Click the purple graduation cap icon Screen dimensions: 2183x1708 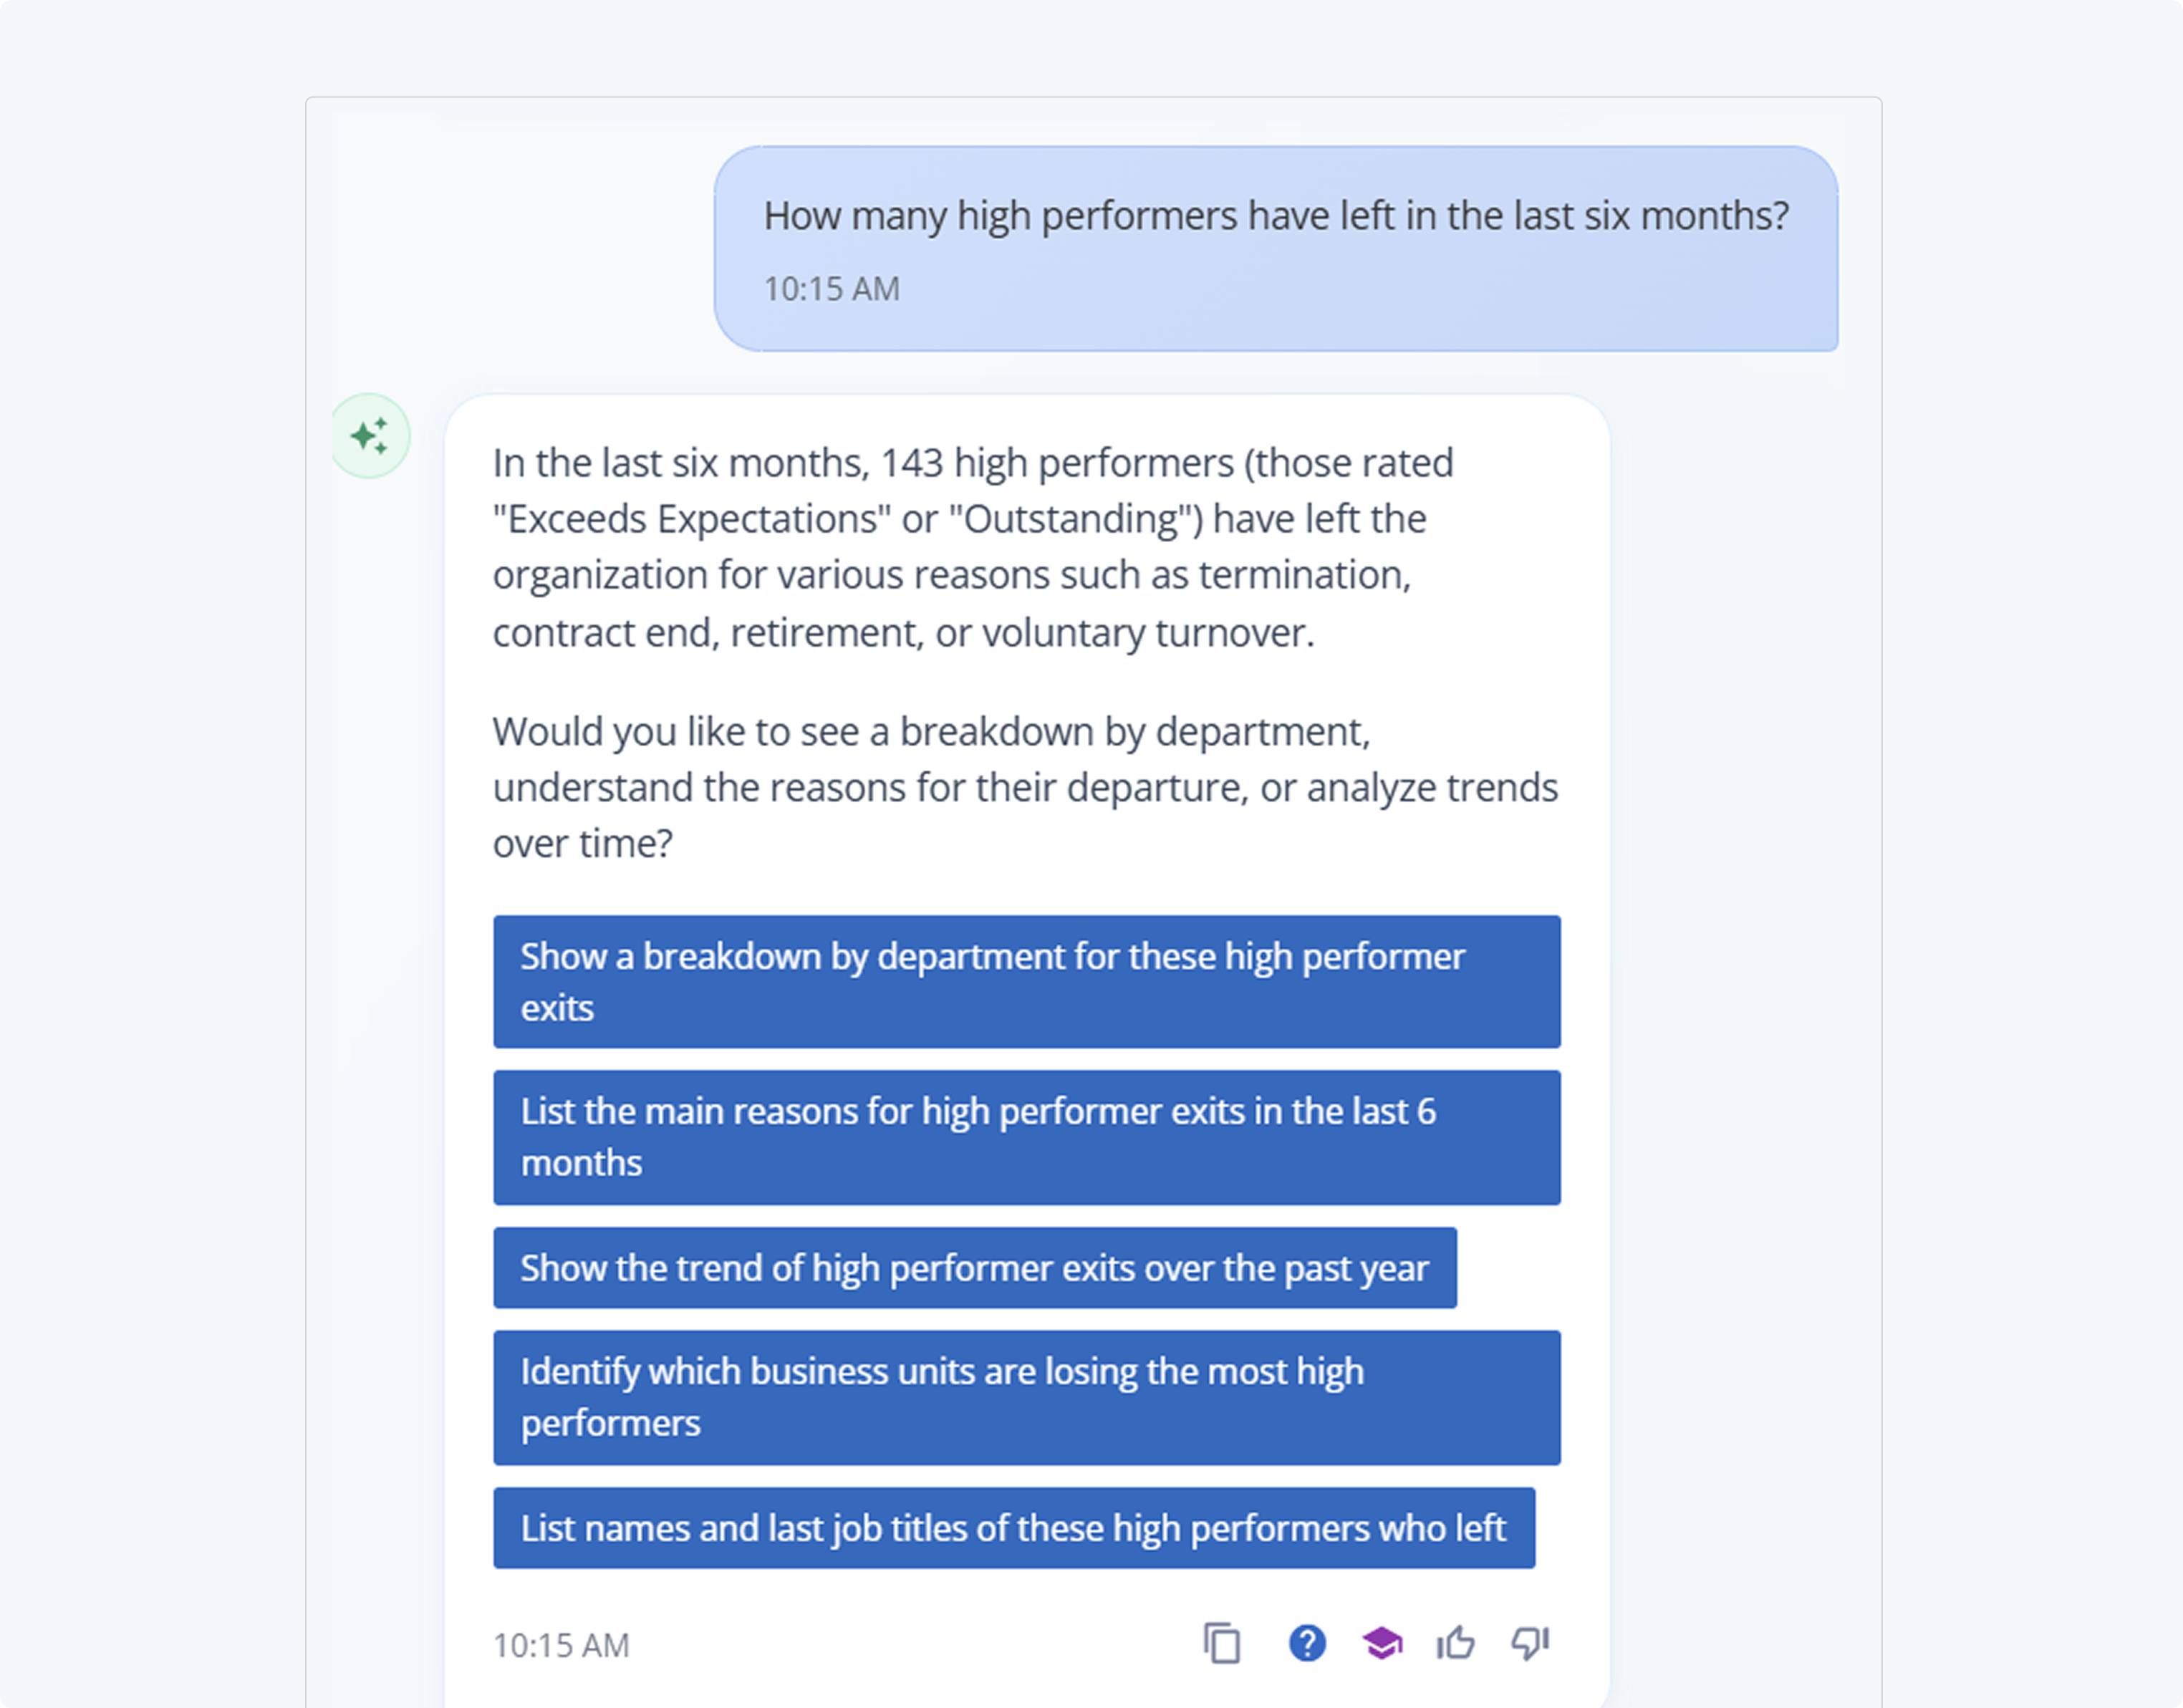(x=1382, y=1643)
